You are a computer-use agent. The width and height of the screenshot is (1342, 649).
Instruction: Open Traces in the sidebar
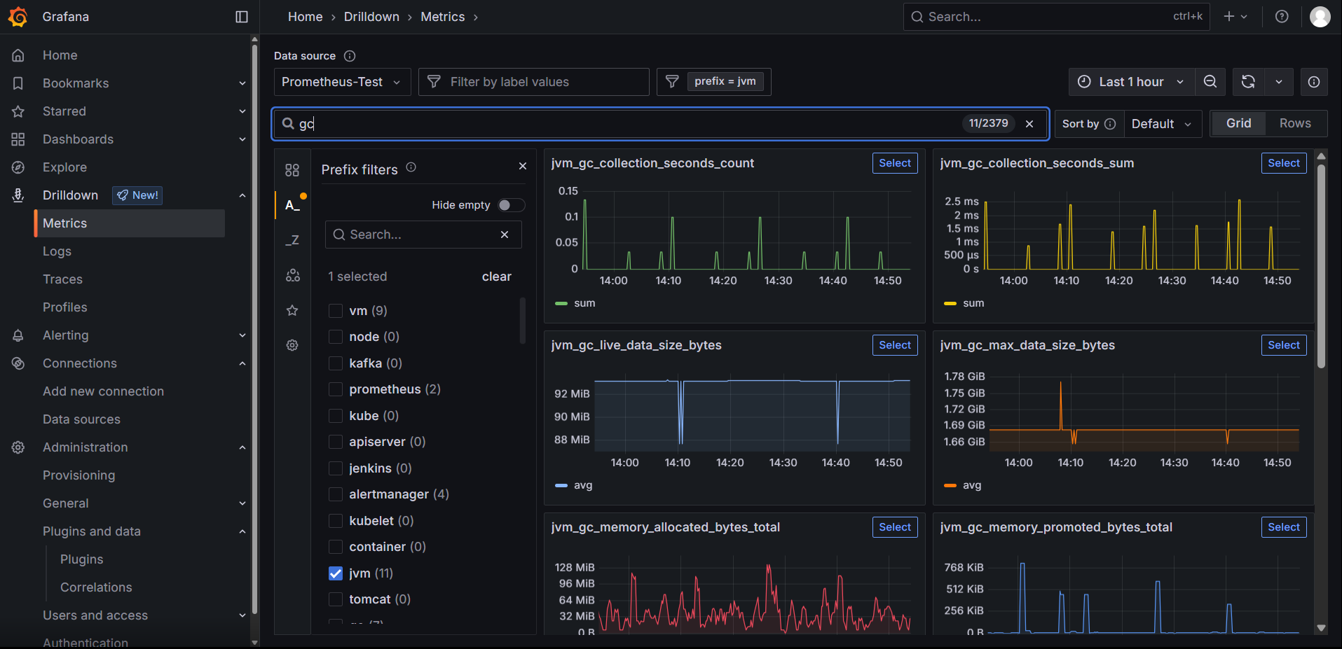62,279
